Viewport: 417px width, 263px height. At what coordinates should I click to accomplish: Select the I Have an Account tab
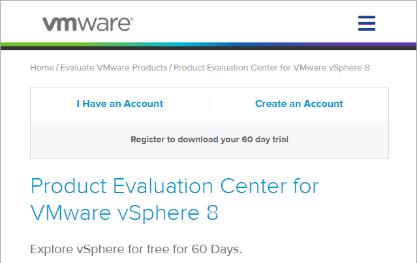click(x=120, y=104)
